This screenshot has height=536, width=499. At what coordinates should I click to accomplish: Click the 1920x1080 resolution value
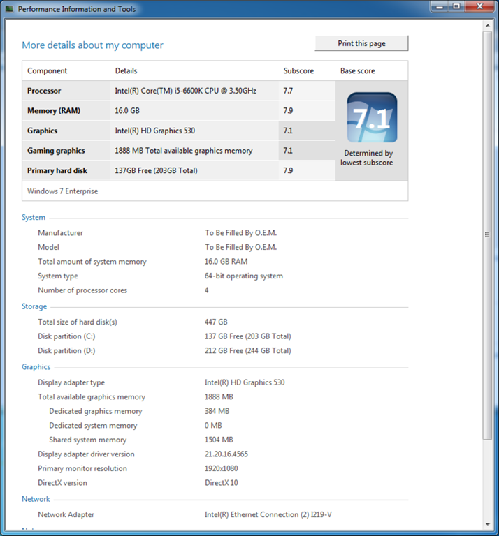(x=221, y=468)
